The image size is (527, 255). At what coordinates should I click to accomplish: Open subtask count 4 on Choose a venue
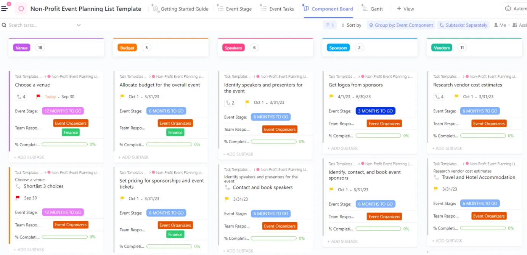(21, 97)
